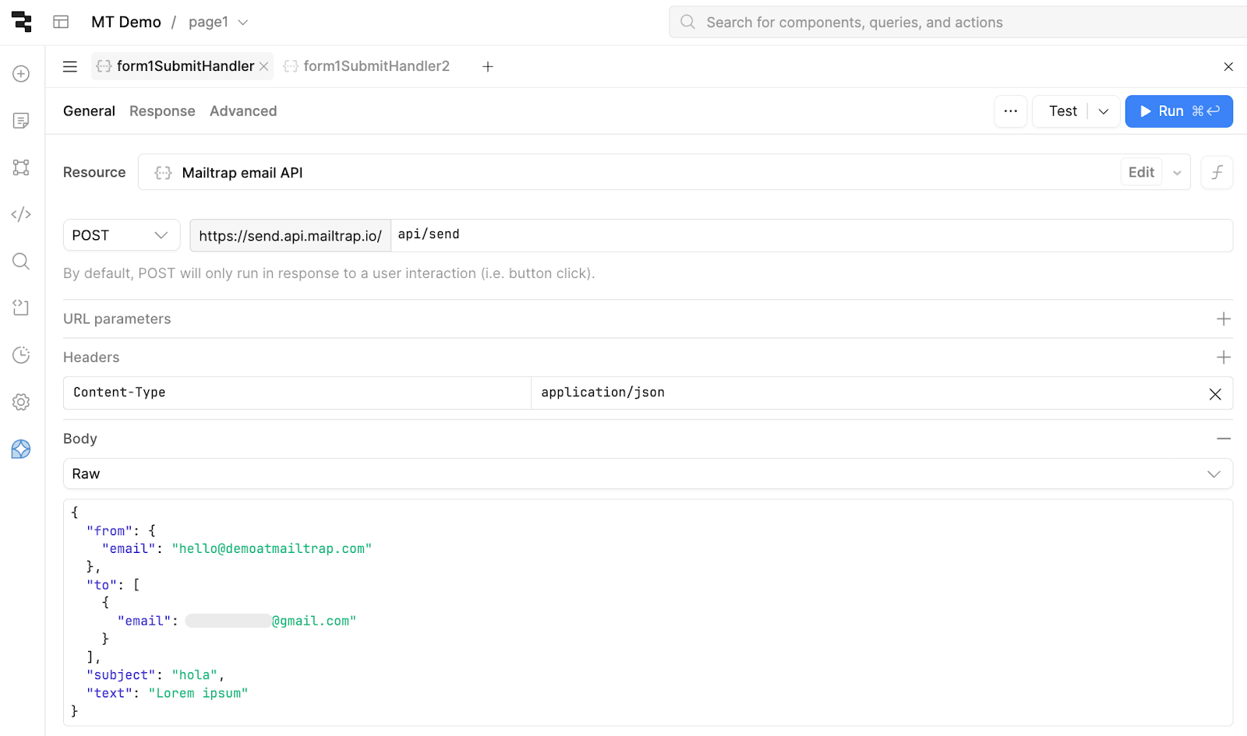This screenshot has height=736, width=1247.
Task: Open the Advanced settings tab
Action: [x=243, y=111]
